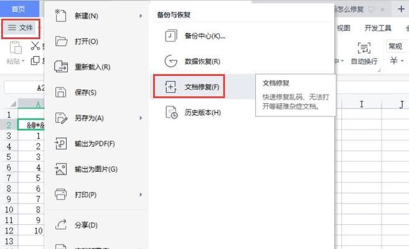Expand the 新建(N) submenu arrow
This screenshot has height=249, width=409.
pyautogui.click(x=141, y=16)
